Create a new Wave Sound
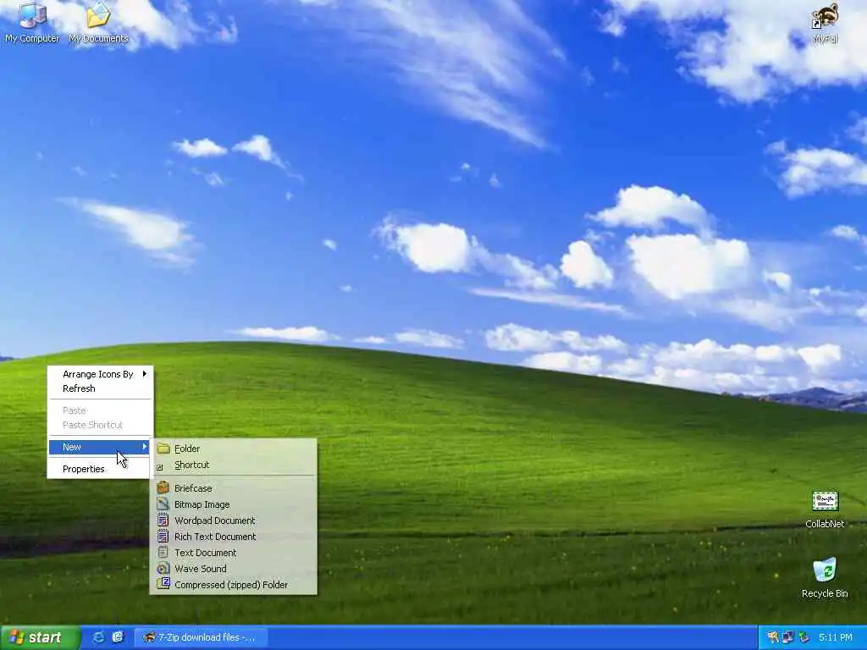Screen dimensions: 867x650 click(x=234, y=568)
